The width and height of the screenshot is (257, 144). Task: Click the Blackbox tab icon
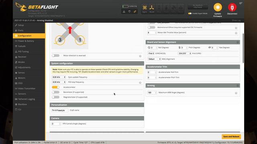tap(16, 104)
